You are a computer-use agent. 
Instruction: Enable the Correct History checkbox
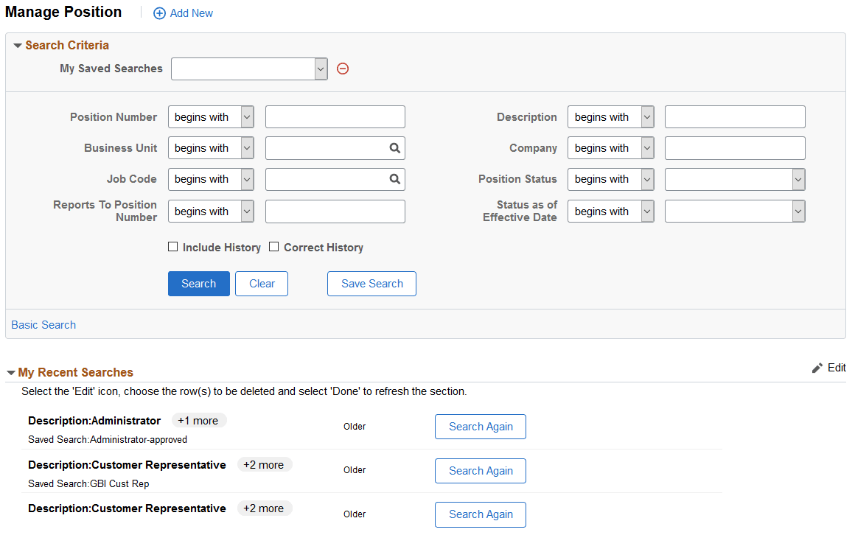(x=273, y=247)
